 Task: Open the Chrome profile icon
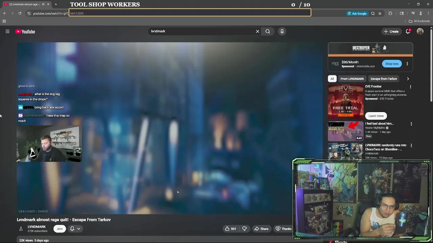coord(420,13)
